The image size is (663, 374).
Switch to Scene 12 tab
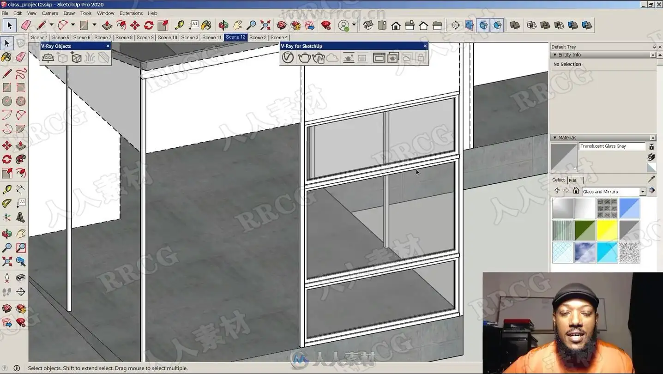(235, 37)
